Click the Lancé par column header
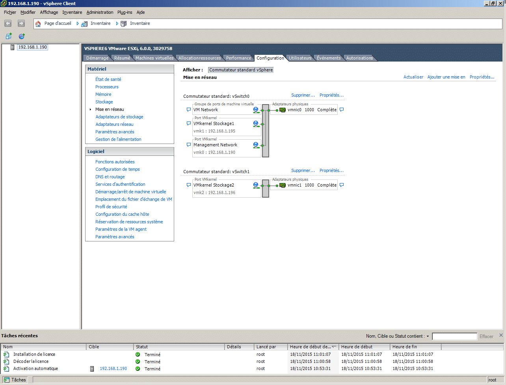Screen dimensions: 506x385 click(271, 347)
